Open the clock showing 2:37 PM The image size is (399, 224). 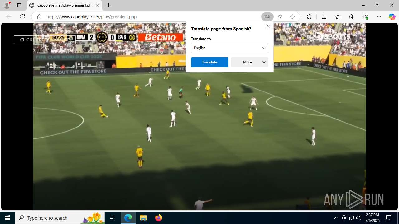coord(373,218)
